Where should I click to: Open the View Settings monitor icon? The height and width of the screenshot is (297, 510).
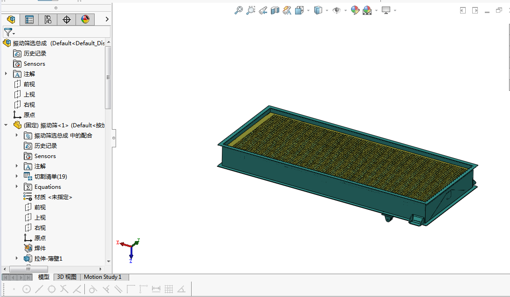[x=386, y=10]
